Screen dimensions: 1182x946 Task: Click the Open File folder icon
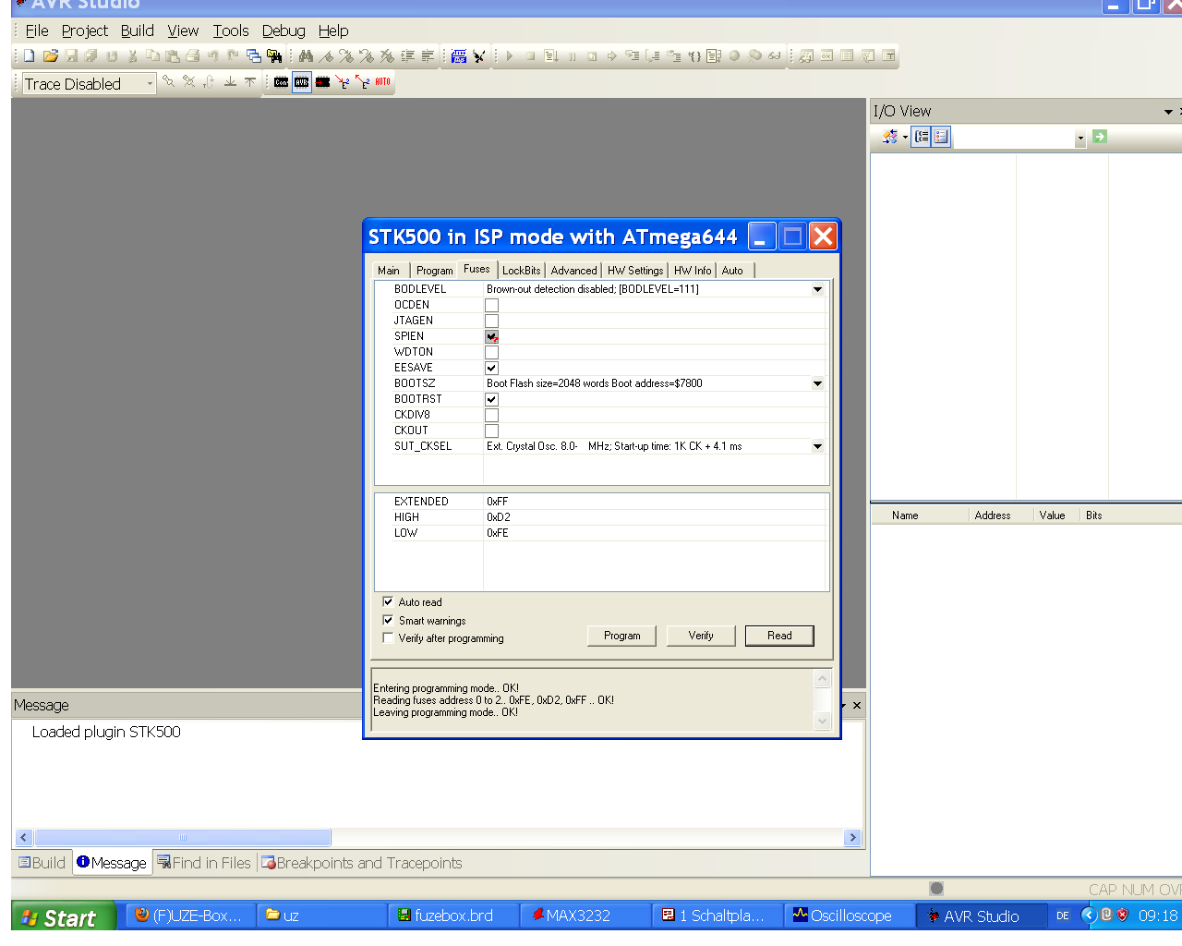point(51,55)
